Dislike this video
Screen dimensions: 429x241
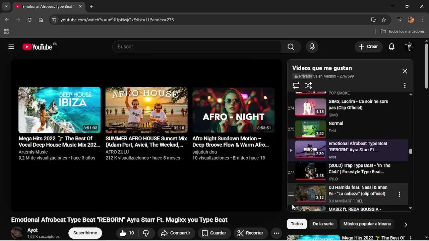tap(146, 233)
